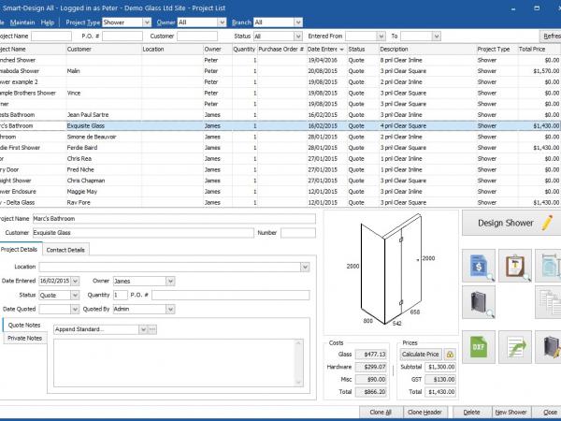Click the Project Name field showing Marc's Bathroom
The image size is (561, 421).
[x=174, y=219]
